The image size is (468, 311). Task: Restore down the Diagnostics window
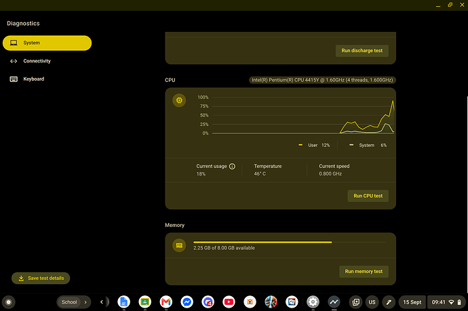coord(450,5)
